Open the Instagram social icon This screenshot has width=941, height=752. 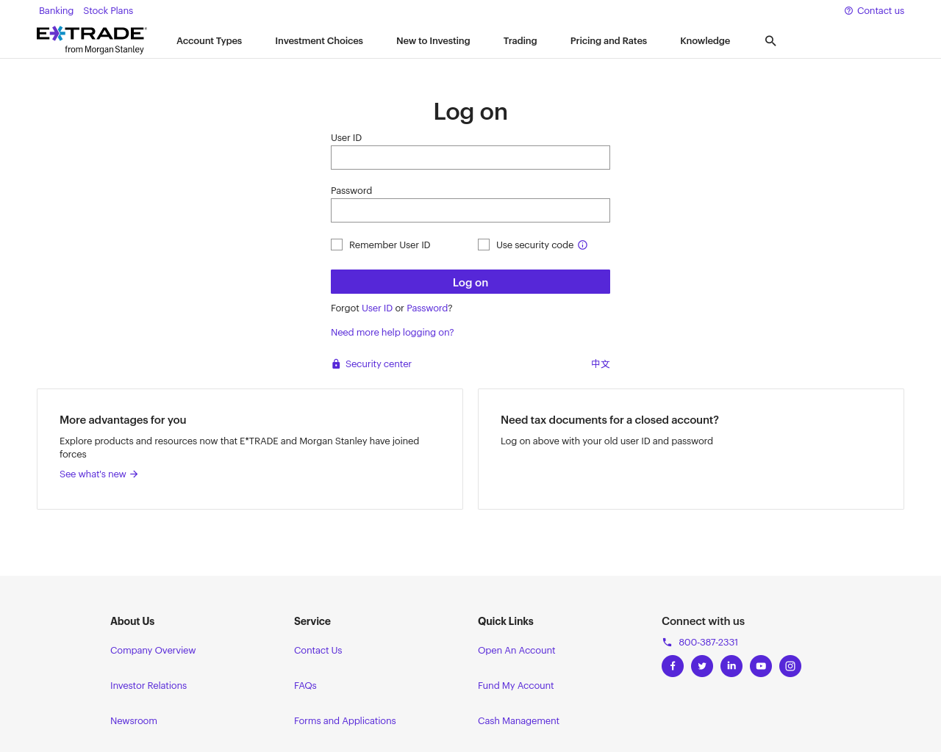point(790,666)
